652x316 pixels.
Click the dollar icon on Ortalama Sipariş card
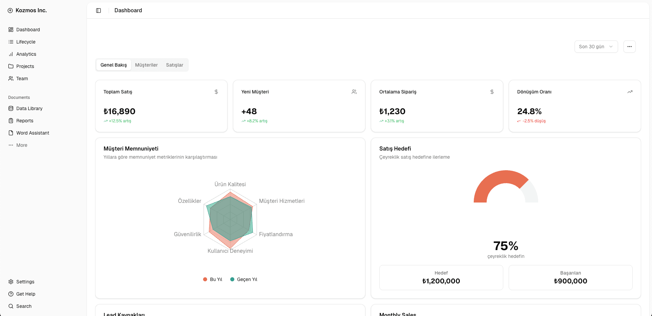pos(492,92)
